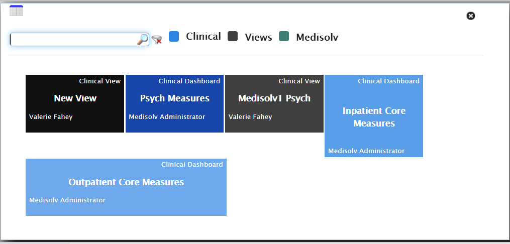
Task: Open the Outpatient Core Measures tile
Action: [126, 187]
